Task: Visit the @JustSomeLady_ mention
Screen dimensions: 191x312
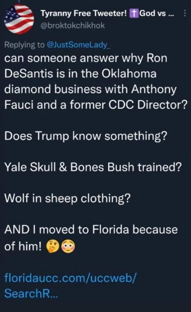Action: [78, 45]
